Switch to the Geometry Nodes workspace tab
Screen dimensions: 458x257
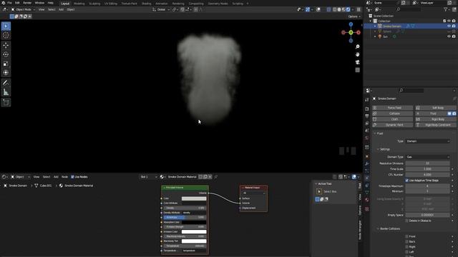click(218, 4)
